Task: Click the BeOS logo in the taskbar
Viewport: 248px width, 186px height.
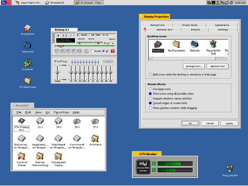Action: tap(6, 2)
